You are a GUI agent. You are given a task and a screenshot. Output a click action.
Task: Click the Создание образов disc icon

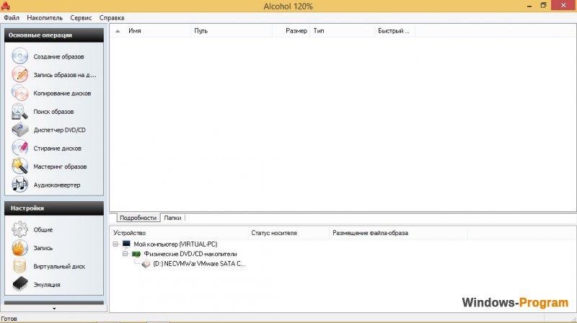tap(20, 56)
